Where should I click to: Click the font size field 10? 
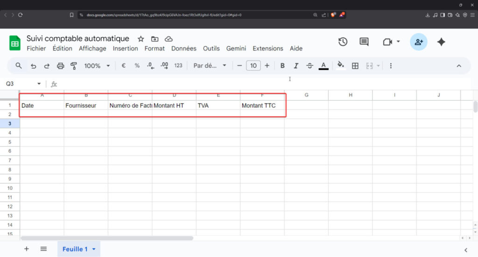[x=253, y=65]
